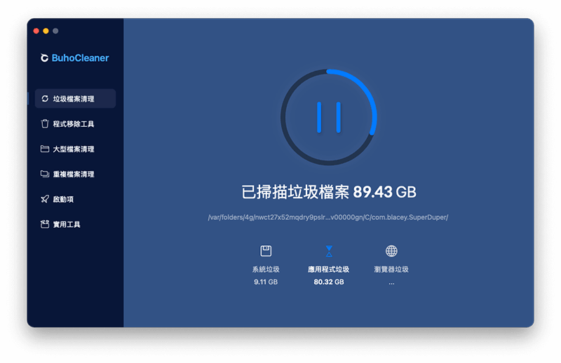Close the window with the red button

tap(36, 31)
